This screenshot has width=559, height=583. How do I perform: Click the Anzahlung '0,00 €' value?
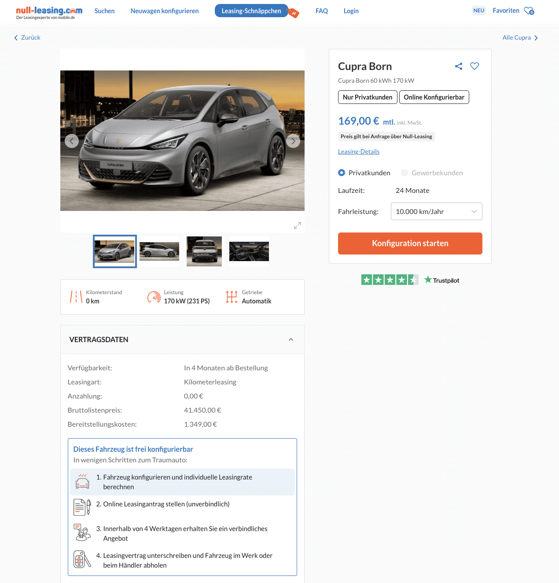click(194, 396)
